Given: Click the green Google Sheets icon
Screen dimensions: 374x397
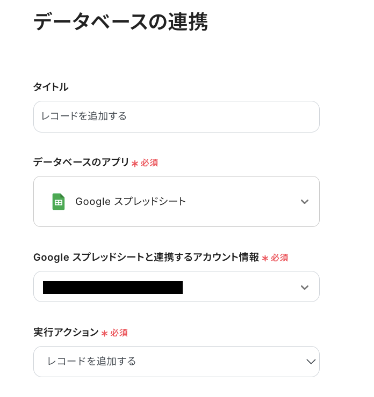Looking at the screenshot, I should [x=59, y=202].
